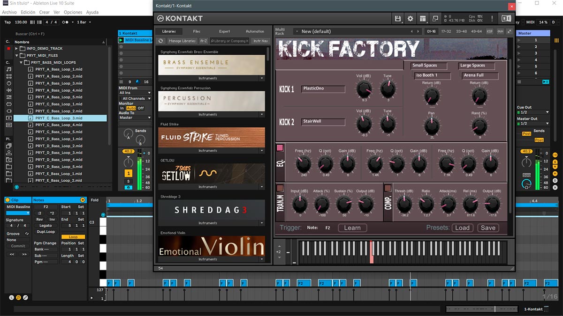The image size is (563, 316).
Task: Open the Crear menu
Action: tap(44, 12)
